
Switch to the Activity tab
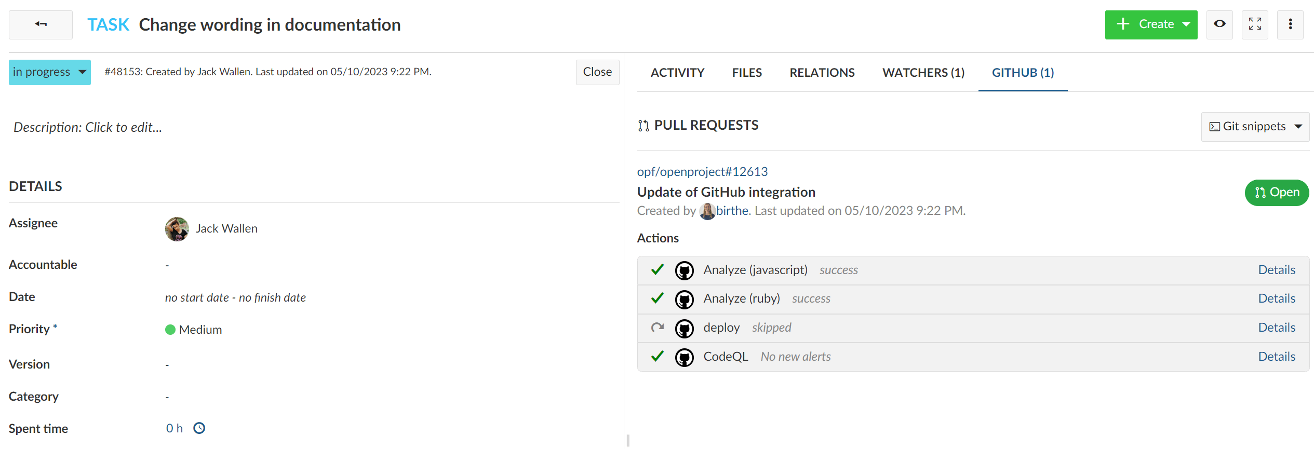point(677,73)
